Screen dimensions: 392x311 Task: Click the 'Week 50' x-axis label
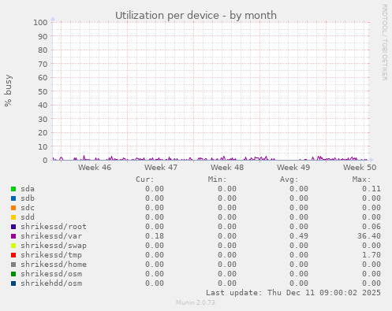(x=360, y=167)
